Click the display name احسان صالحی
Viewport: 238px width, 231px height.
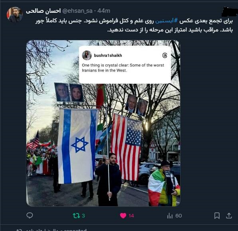[44, 11]
